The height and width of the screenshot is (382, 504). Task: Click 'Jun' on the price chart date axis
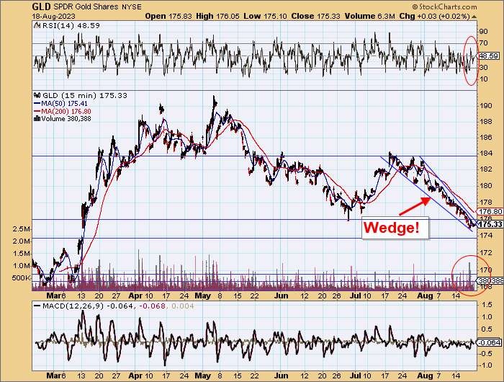pos(281,296)
